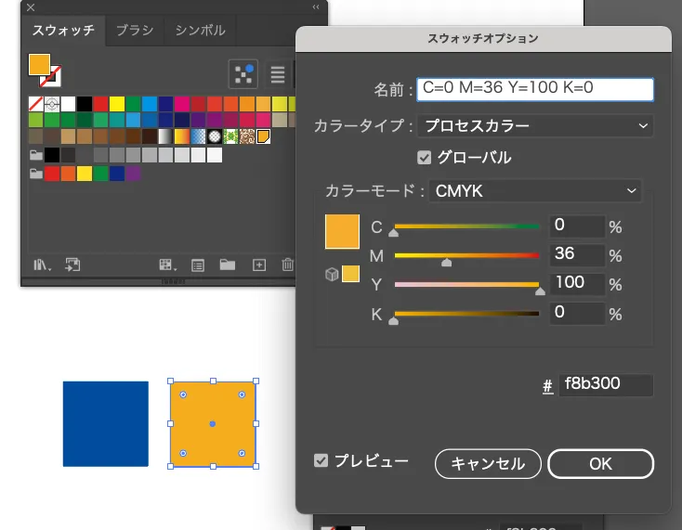Click the Y yellow slider handle

[x=540, y=291]
